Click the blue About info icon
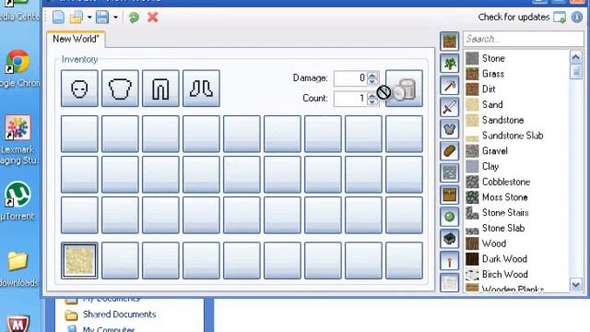The image size is (590, 332). pyautogui.click(x=577, y=17)
